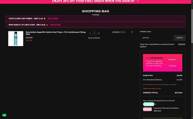Open the 20% off sign-up banner
Image resolution: width=193 pixels, height=119 pixels.
(96, 1)
